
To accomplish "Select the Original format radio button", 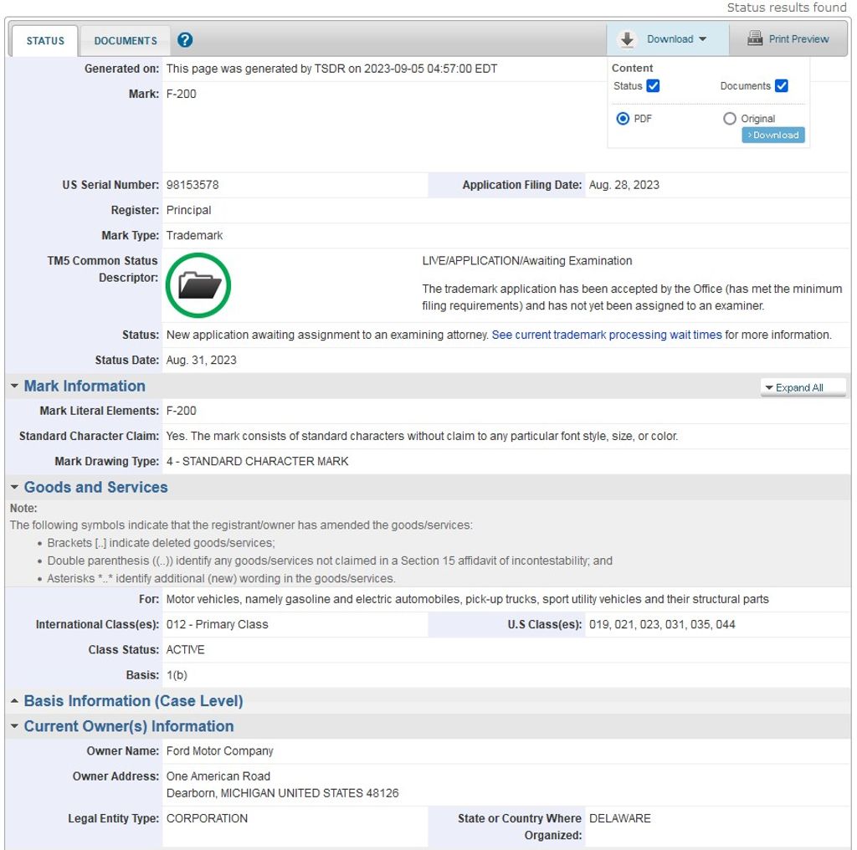I will 730,119.
